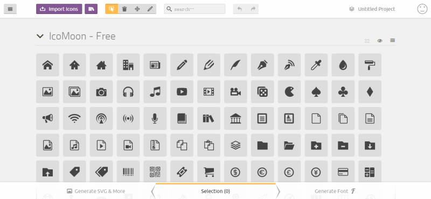
Task: Select the water droplet icon
Action: point(343,65)
